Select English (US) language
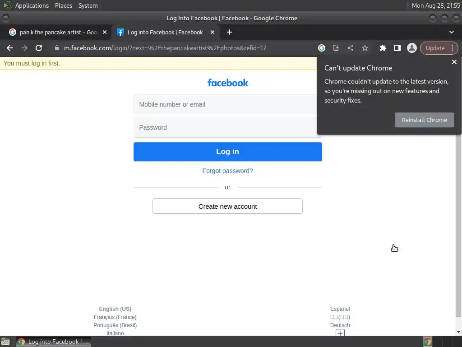462x347 pixels. pyautogui.click(x=115, y=309)
